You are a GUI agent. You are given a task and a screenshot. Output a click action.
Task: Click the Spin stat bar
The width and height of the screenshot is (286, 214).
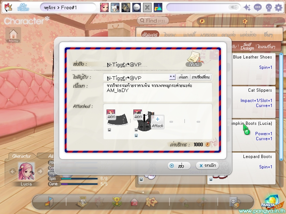[x=79, y=179]
